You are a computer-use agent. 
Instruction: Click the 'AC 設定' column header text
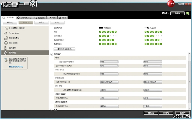(153, 28)
